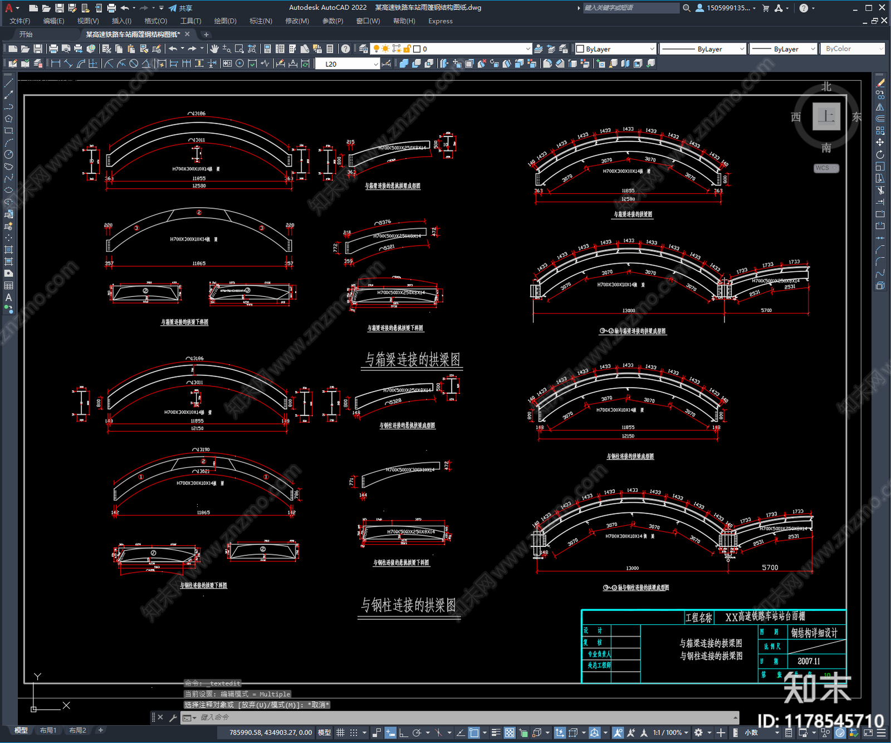The image size is (891, 743).
Task: Select the Pan hand tool
Action: point(214,49)
